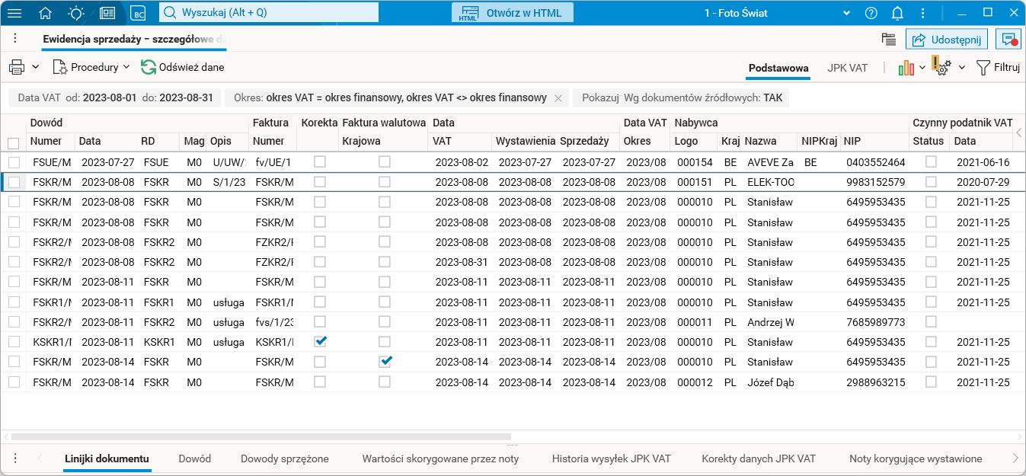This screenshot has width=1026, height=476.
Task: Open the vertical dots options in title bar
Action: pos(923,13)
